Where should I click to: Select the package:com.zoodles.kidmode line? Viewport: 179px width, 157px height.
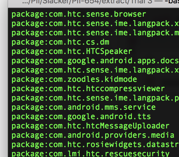click(x=74, y=80)
